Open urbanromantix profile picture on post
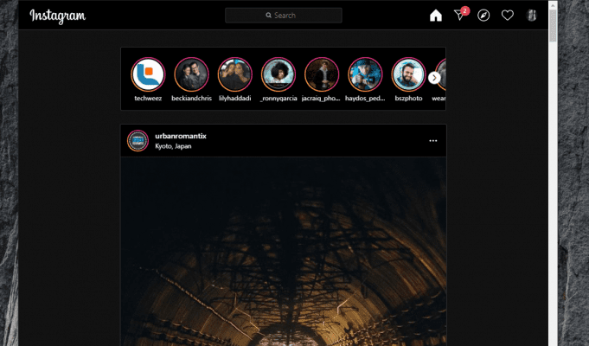This screenshot has width=589, height=346. coord(138,140)
